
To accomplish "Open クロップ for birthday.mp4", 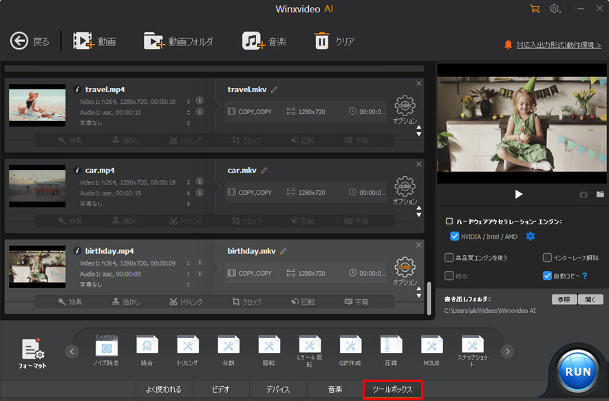I will pos(247,302).
